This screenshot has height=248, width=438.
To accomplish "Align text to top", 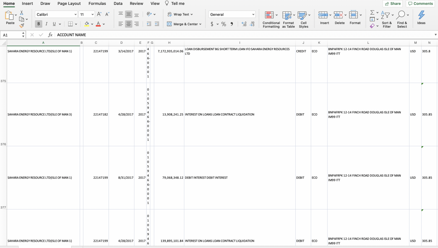I will [121, 14].
